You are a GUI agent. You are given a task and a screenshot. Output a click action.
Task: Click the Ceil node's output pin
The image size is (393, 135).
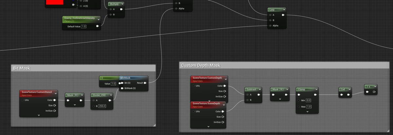348,95
